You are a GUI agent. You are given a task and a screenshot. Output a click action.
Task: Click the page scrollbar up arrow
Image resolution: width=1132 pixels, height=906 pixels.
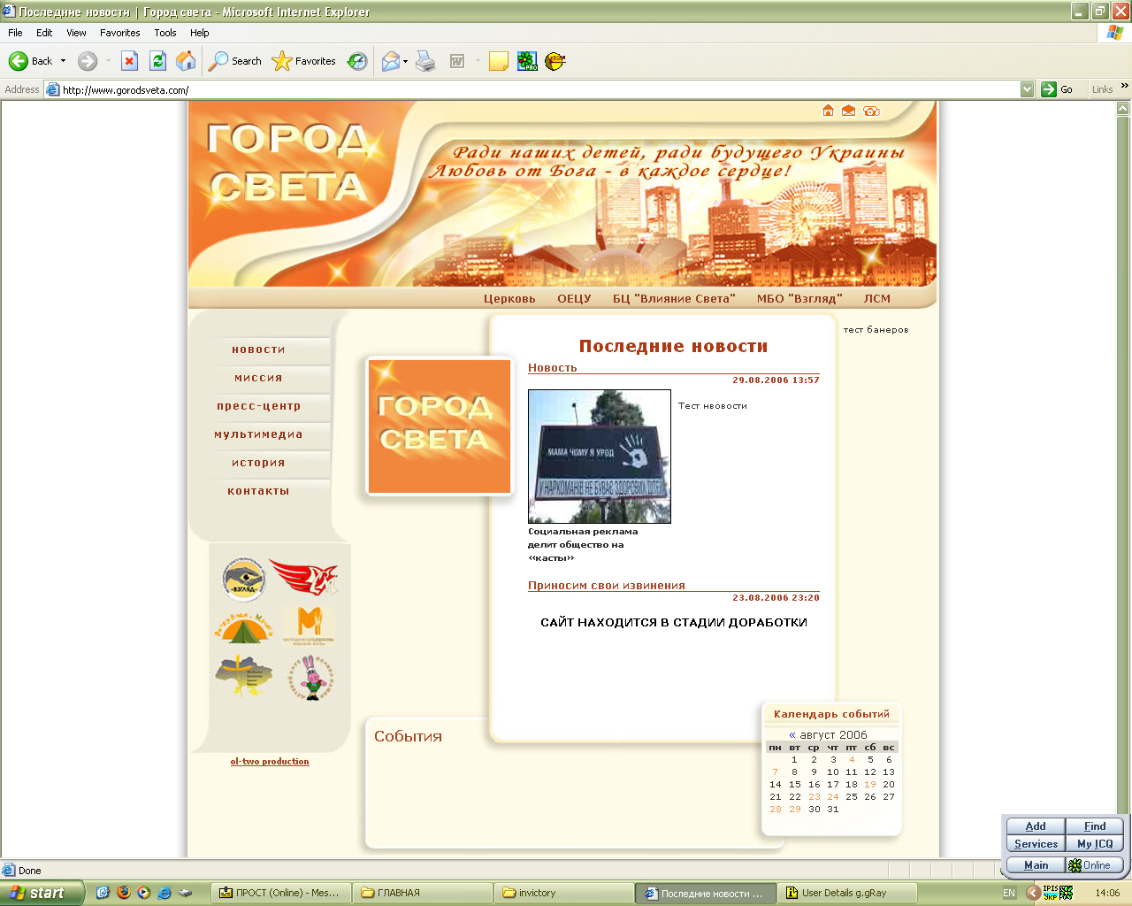point(1123,109)
